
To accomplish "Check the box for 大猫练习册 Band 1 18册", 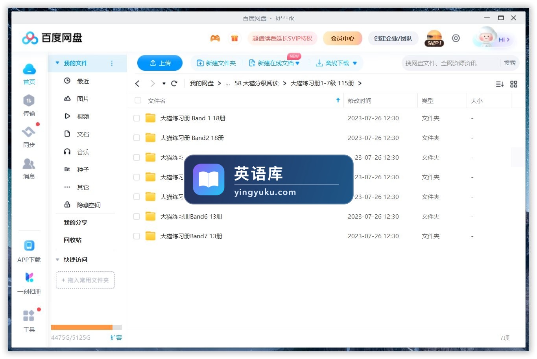I will pyautogui.click(x=137, y=118).
